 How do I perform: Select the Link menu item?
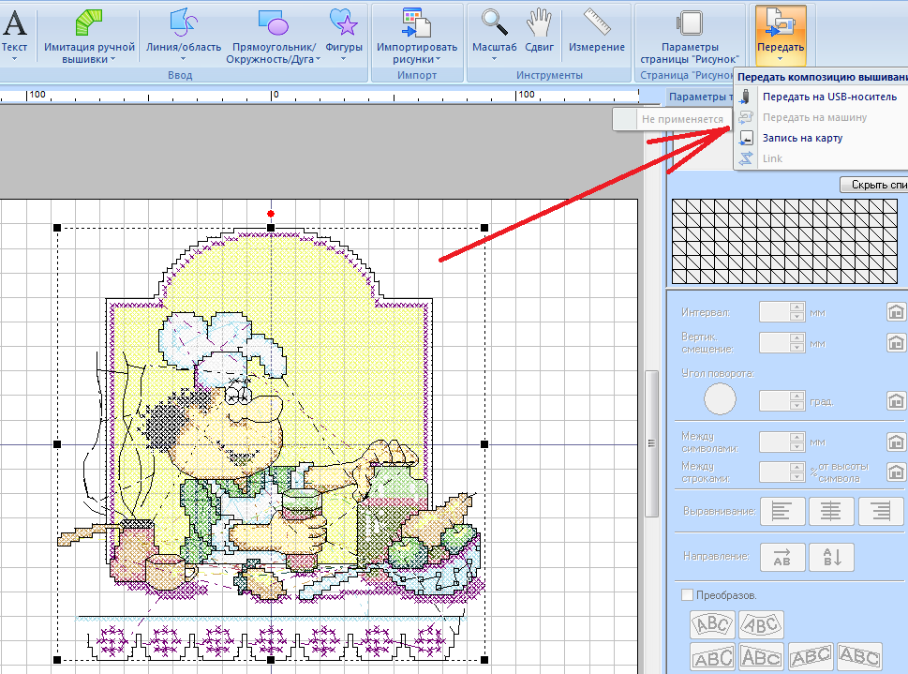(772, 158)
